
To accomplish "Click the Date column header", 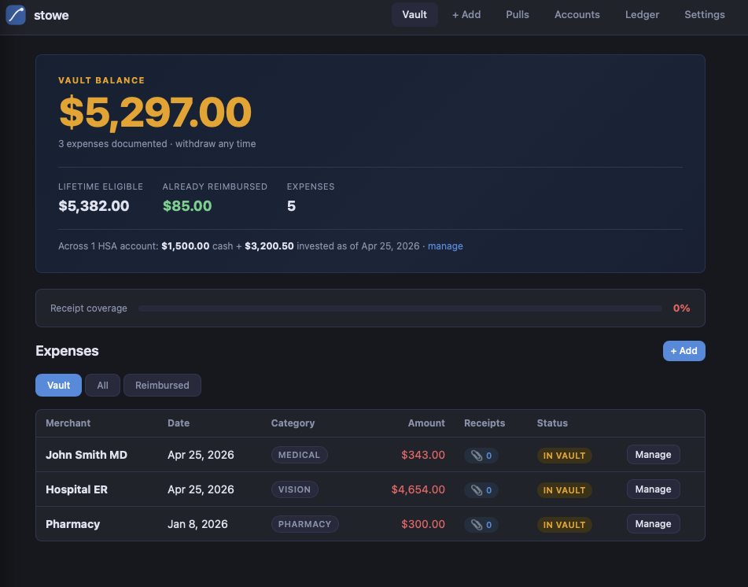I will pyautogui.click(x=179, y=423).
